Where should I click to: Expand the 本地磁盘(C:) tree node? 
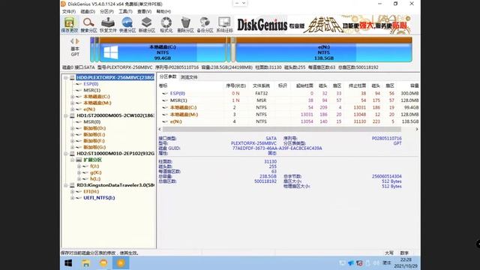click(72, 97)
